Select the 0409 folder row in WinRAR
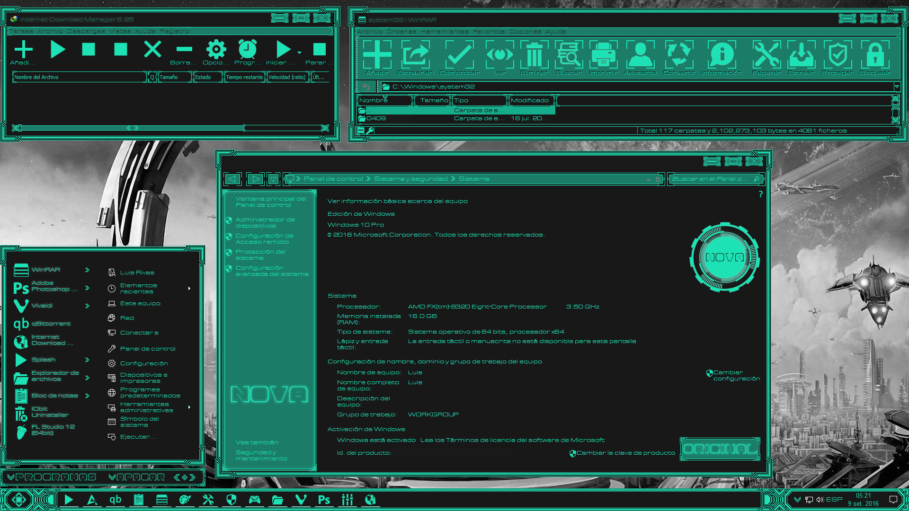 (455, 118)
